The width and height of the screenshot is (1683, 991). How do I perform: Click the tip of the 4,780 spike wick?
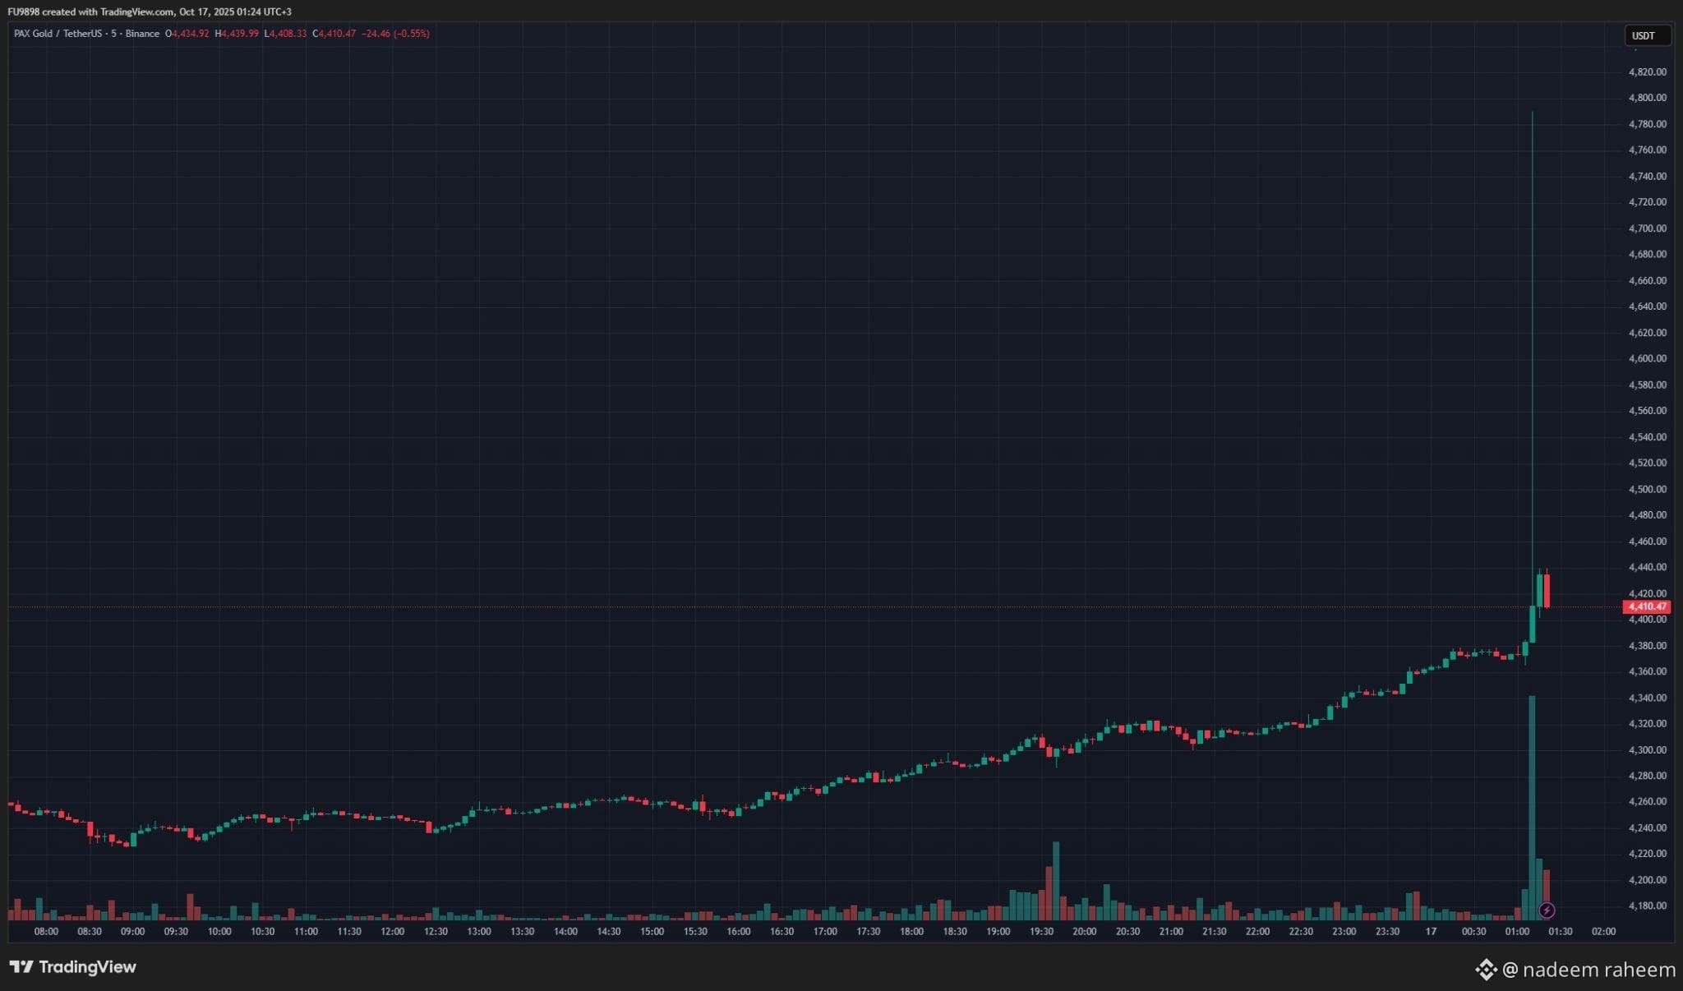(x=1532, y=113)
